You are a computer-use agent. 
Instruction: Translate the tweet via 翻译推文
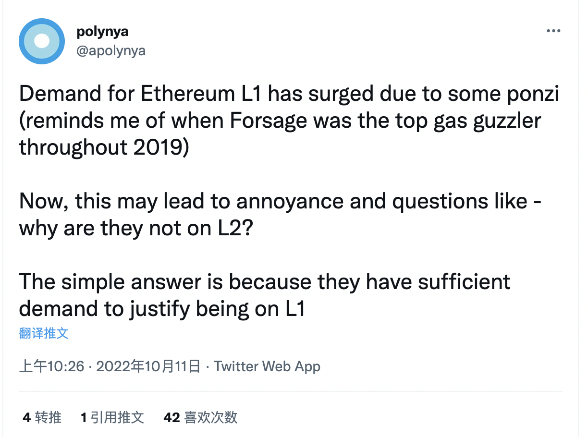[x=44, y=333]
